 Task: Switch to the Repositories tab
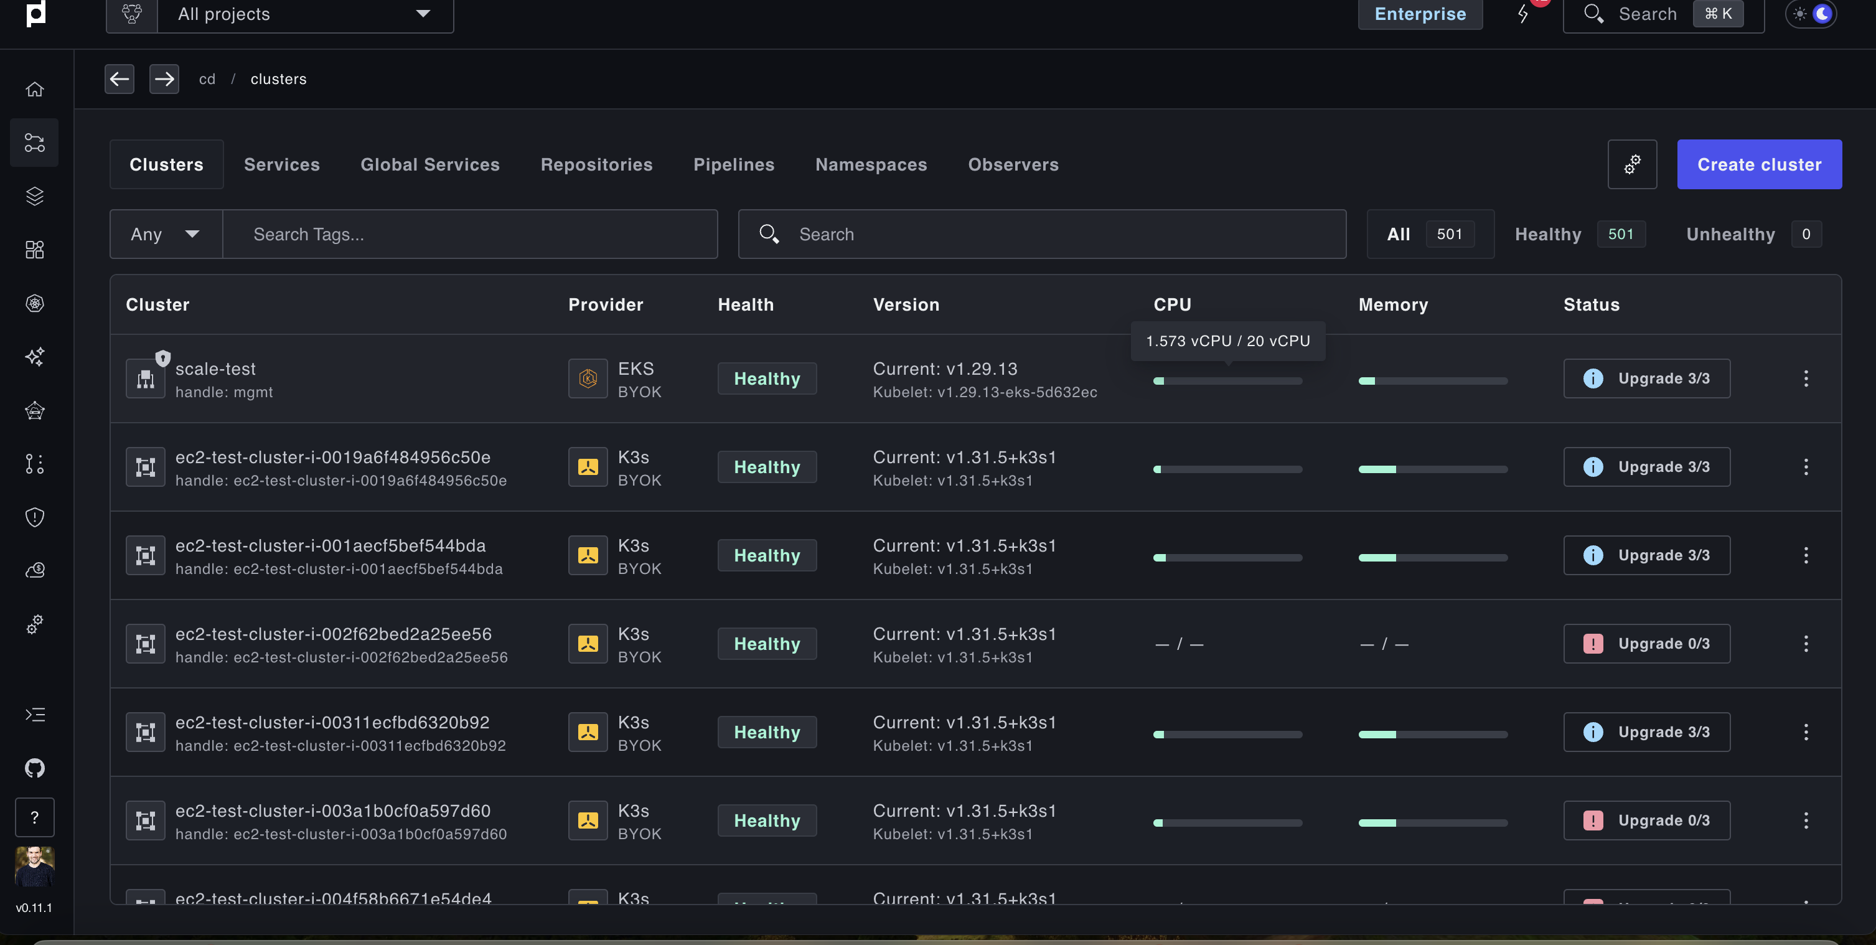tap(596, 165)
